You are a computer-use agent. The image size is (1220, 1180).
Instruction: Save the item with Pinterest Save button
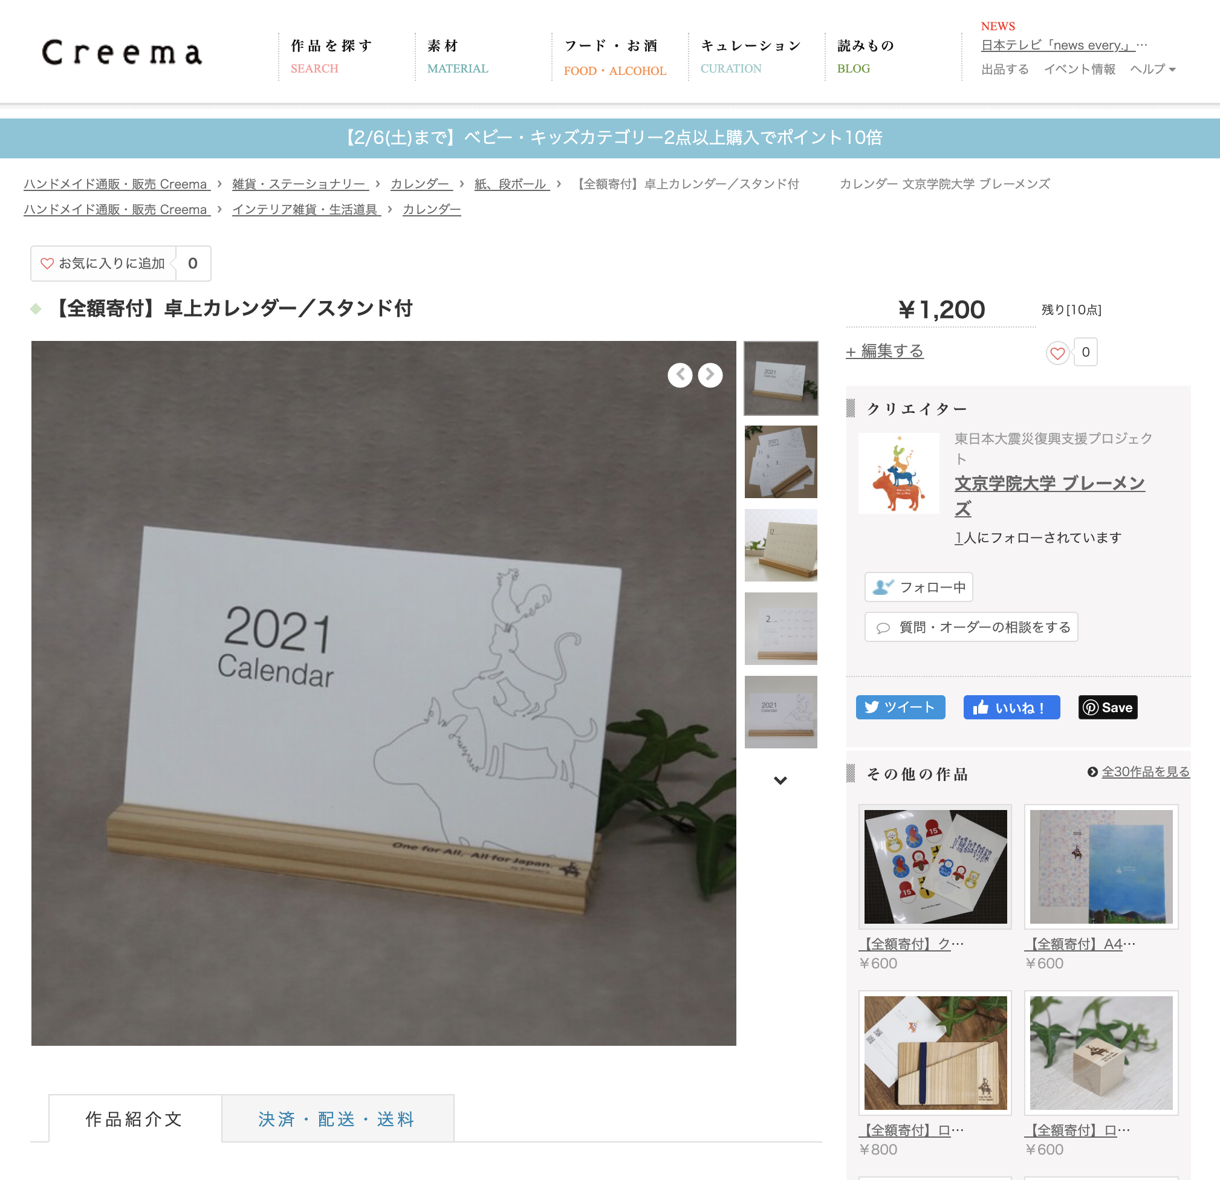(x=1108, y=707)
